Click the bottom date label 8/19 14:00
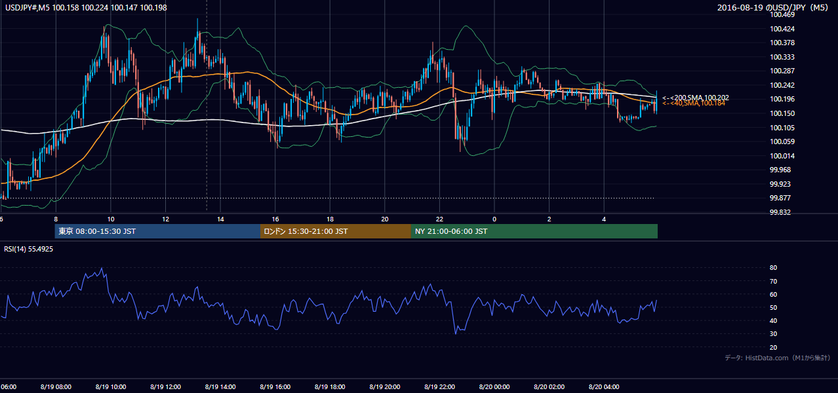 [220, 386]
